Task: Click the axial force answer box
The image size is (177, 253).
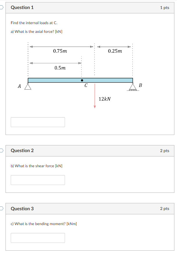Action: pyautogui.click(x=38, y=122)
